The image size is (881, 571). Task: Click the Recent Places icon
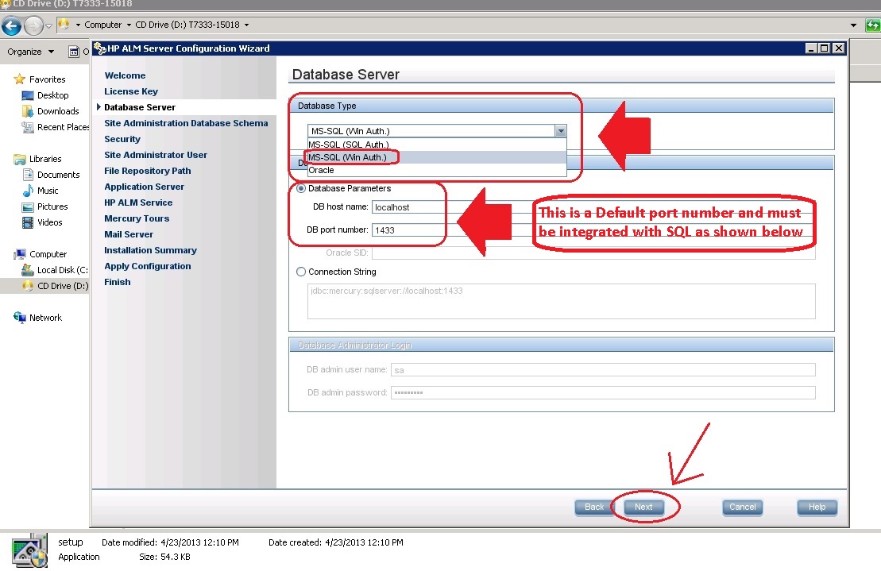point(28,127)
